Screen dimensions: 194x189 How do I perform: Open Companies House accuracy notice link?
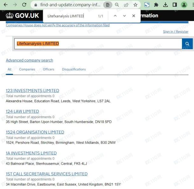point(58,25)
